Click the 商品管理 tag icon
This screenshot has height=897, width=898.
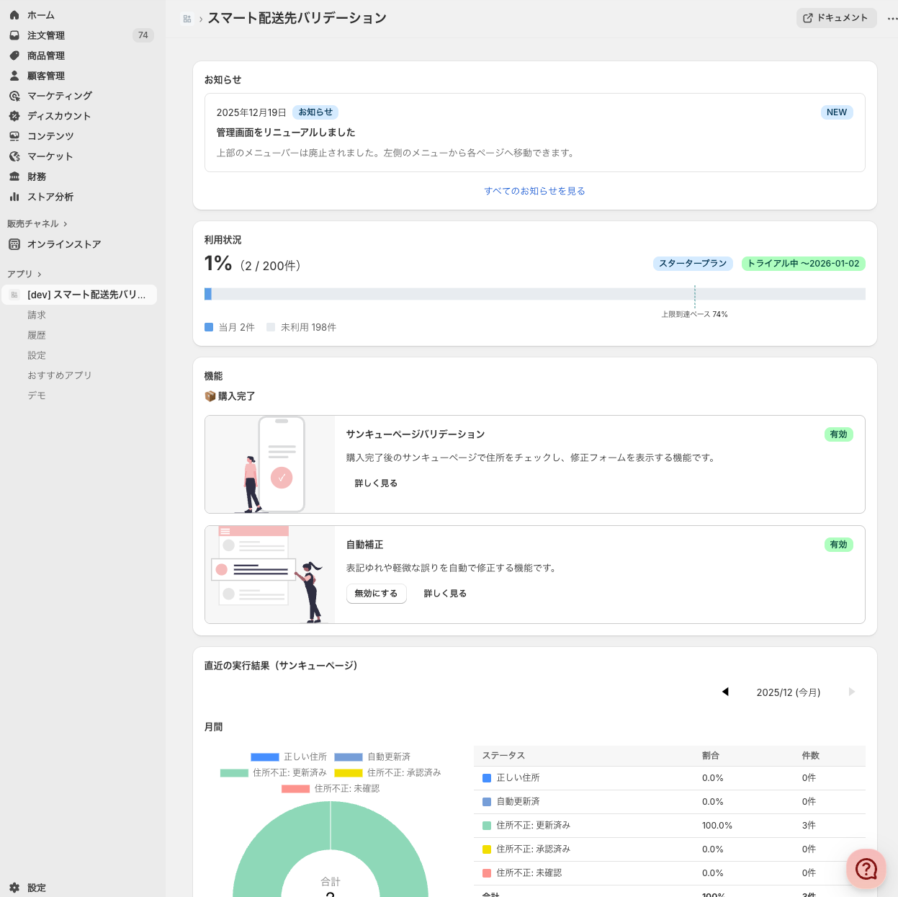click(x=14, y=55)
